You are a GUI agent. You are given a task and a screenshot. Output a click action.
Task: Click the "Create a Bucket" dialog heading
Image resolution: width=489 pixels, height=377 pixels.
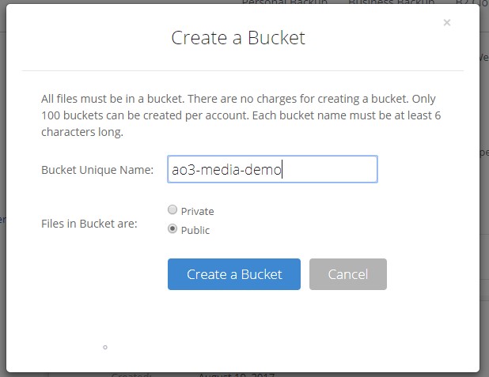coord(238,38)
